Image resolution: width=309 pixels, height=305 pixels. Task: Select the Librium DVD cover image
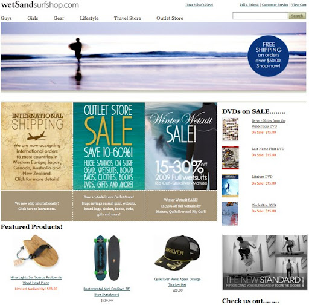tap(231, 186)
